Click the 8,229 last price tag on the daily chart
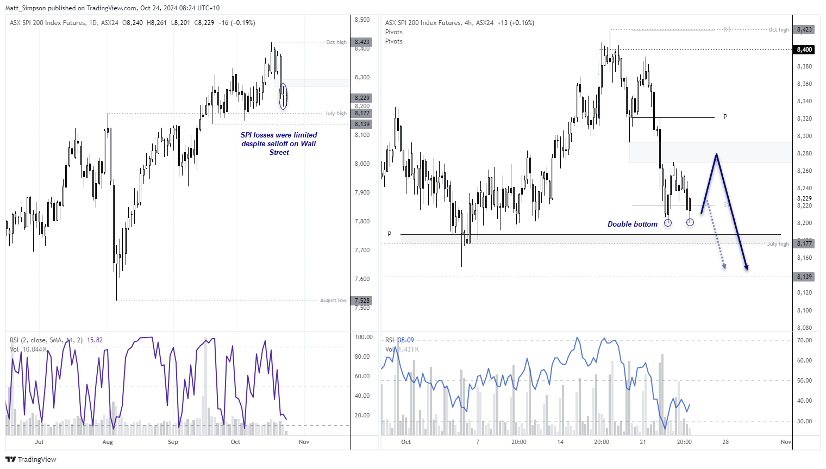Image resolution: width=826 pixels, height=469 pixels. click(362, 98)
